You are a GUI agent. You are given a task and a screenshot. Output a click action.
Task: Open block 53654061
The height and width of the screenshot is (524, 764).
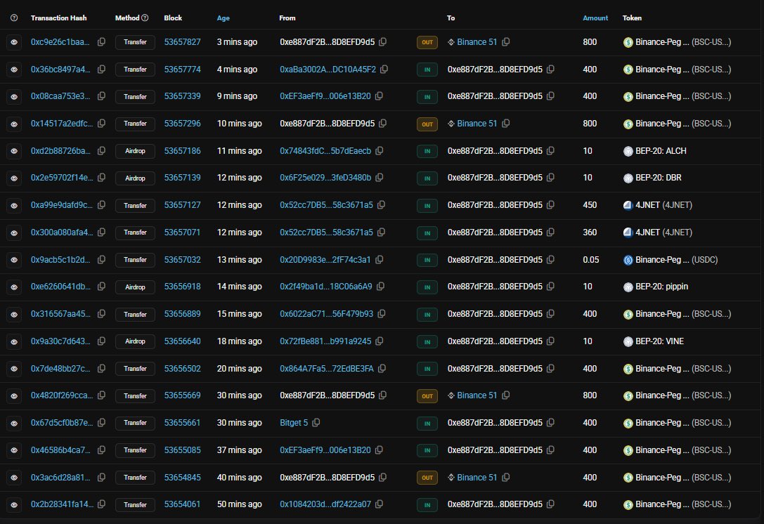(x=182, y=504)
